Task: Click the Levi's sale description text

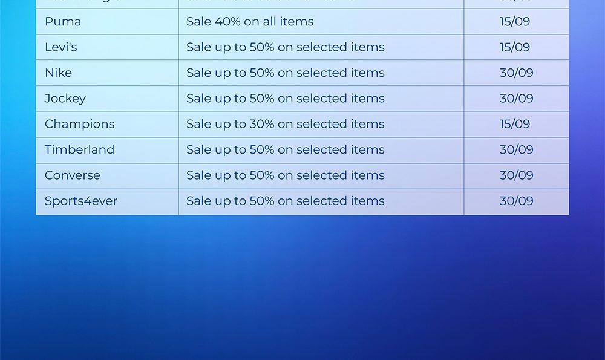Action: (x=285, y=47)
